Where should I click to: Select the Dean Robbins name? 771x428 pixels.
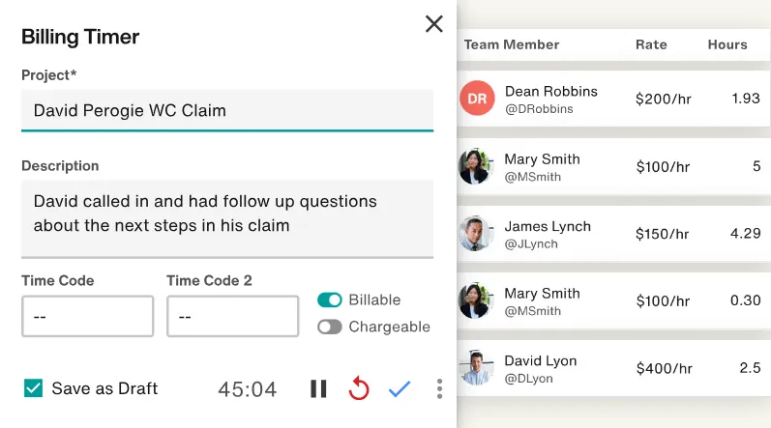(x=551, y=91)
